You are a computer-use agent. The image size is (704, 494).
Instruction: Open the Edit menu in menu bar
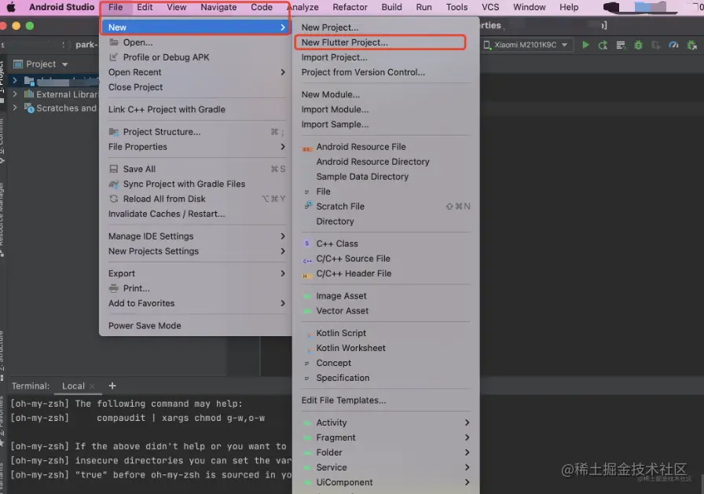coord(145,7)
